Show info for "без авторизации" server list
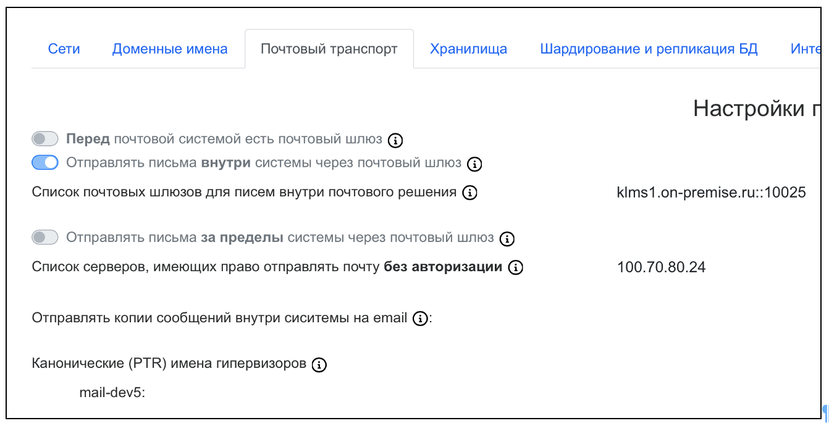 pos(515,268)
